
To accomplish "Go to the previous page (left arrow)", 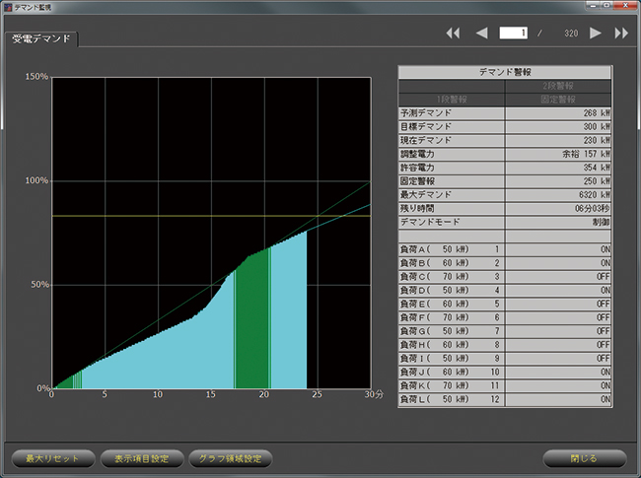I will tap(482, 34).
